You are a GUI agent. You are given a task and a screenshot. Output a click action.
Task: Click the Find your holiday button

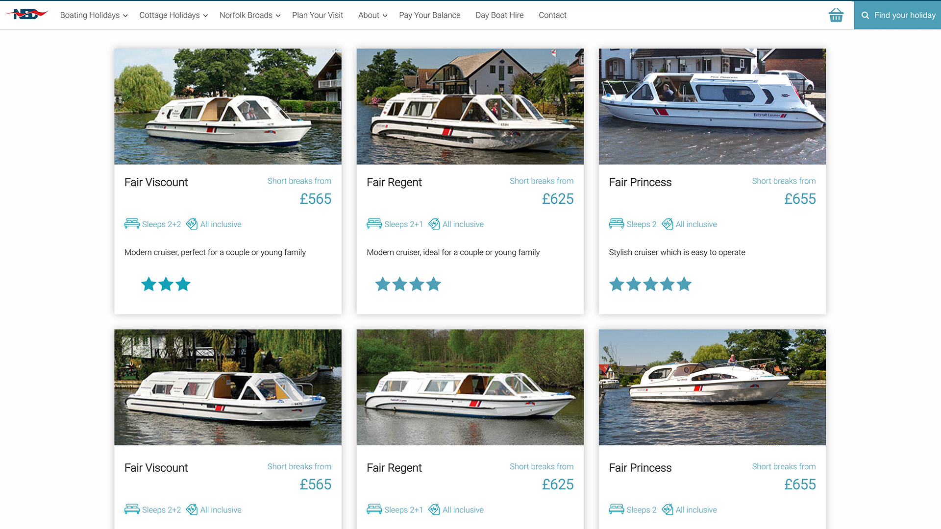tap(897, 15)
